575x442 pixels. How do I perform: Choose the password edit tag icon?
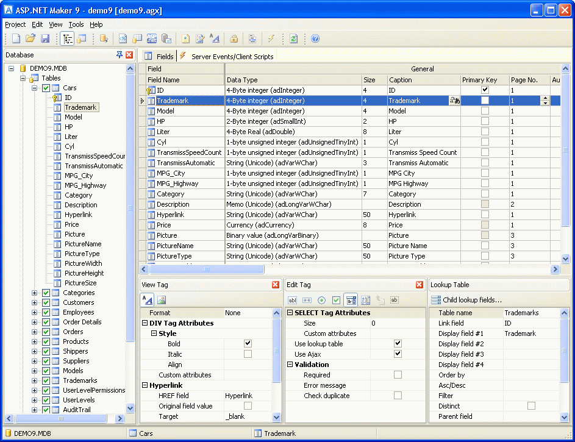tap(307, 300)
